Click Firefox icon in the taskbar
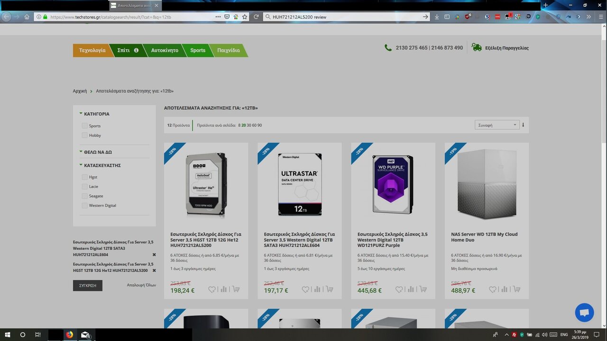 pos(70,334)
